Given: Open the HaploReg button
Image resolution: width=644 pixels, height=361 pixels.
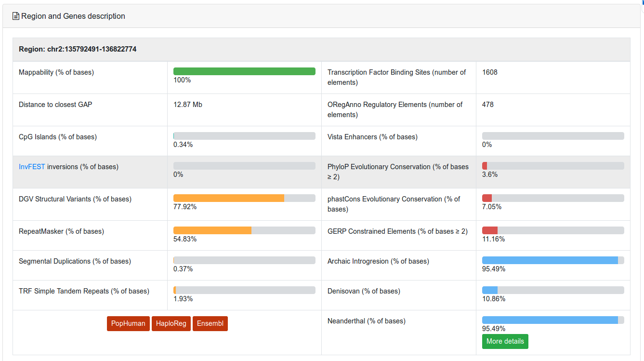Looking at the screenshot, I should [171, 323].
